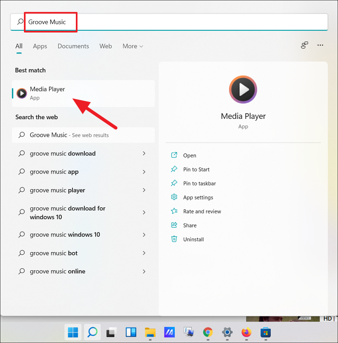This screenshot has width=338, height=343.
Task: Expand groove music player suggestion chevron
Action: [x=144, y=190]
